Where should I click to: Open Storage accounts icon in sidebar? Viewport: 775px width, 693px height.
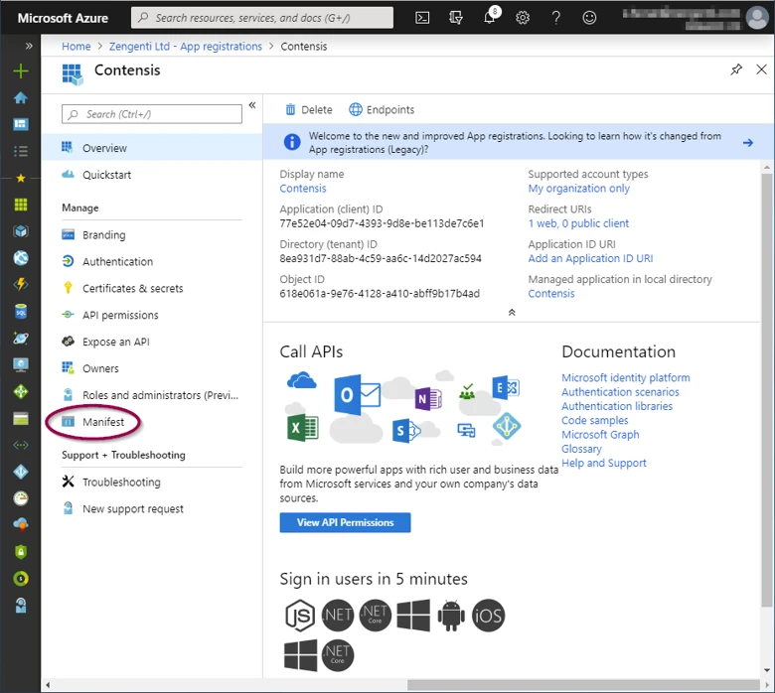21,419
